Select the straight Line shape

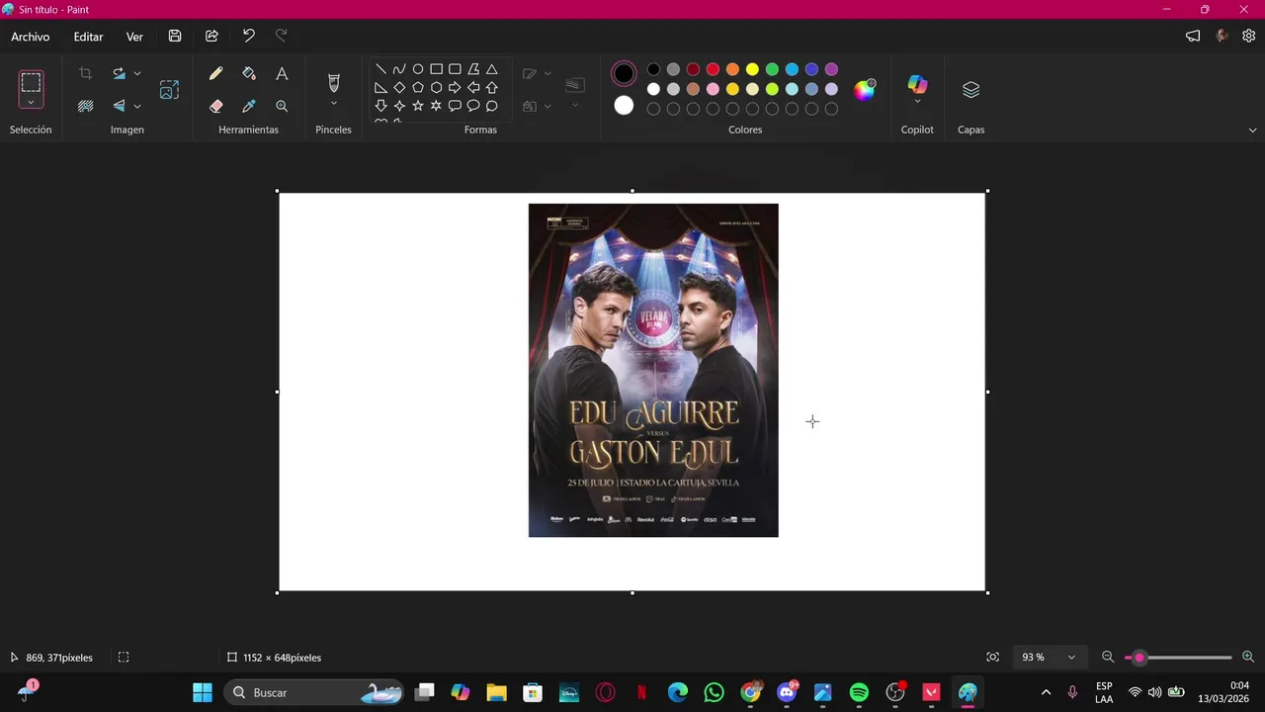[x=380, y=69]
